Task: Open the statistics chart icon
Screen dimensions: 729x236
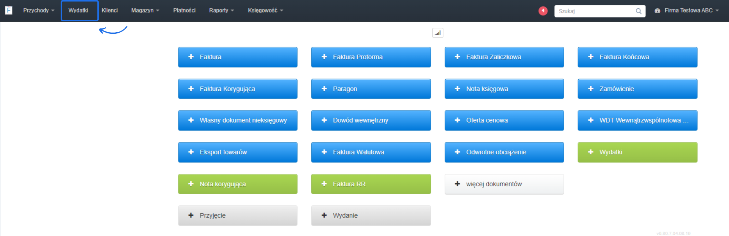Action: 438,33
